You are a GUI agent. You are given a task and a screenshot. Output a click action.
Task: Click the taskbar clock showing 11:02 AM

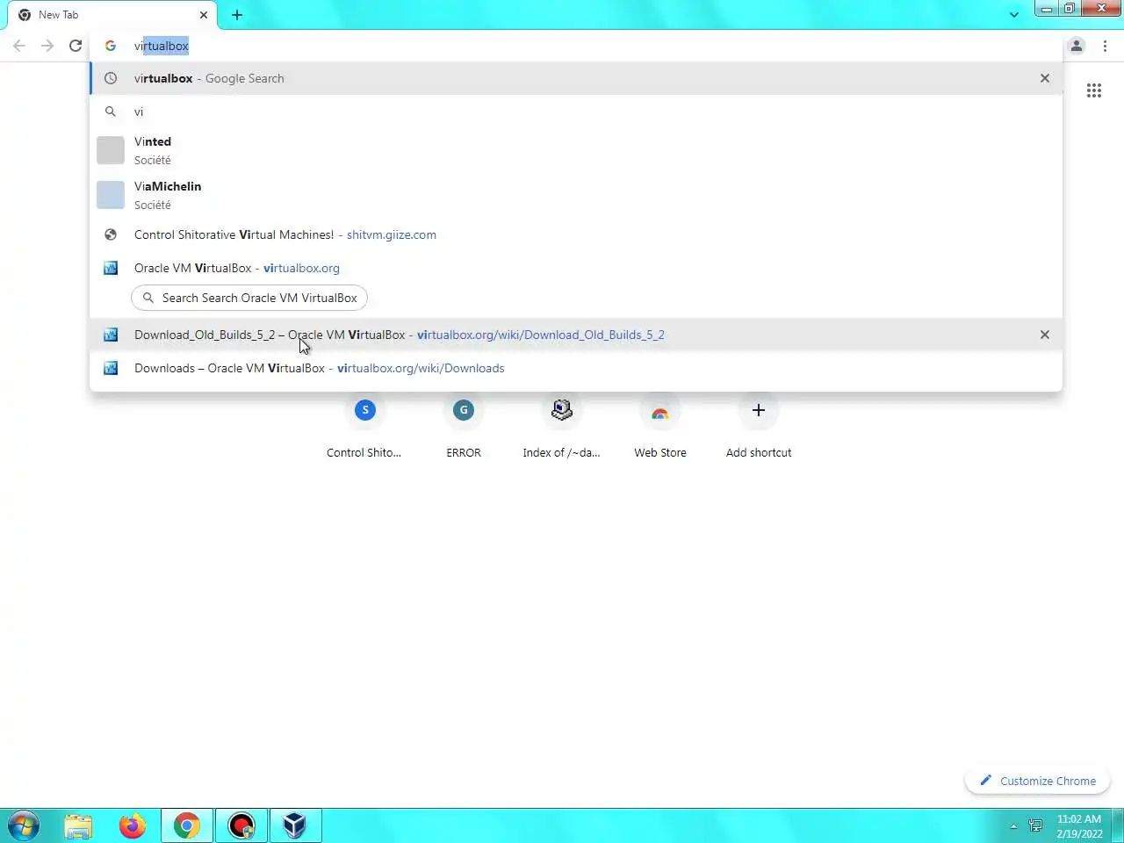(x=1079, y=826)
